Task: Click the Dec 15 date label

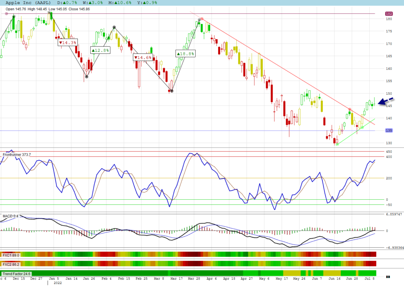Action: point(19,279)
